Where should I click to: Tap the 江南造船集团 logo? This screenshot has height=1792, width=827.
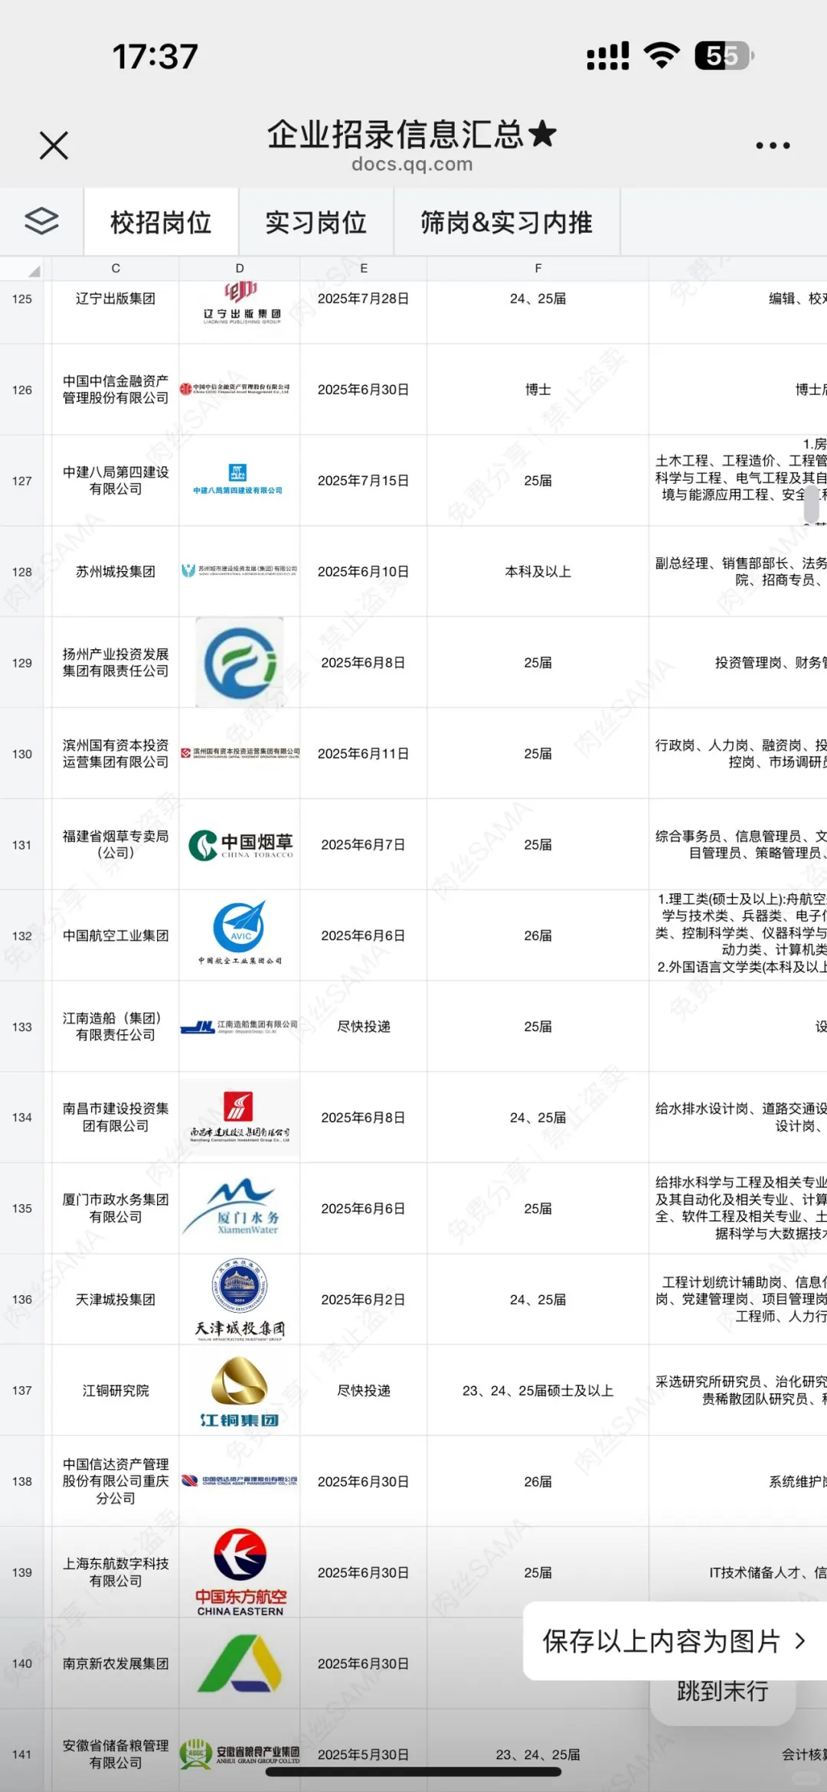pyautogui.click(x=239, y=1027)
